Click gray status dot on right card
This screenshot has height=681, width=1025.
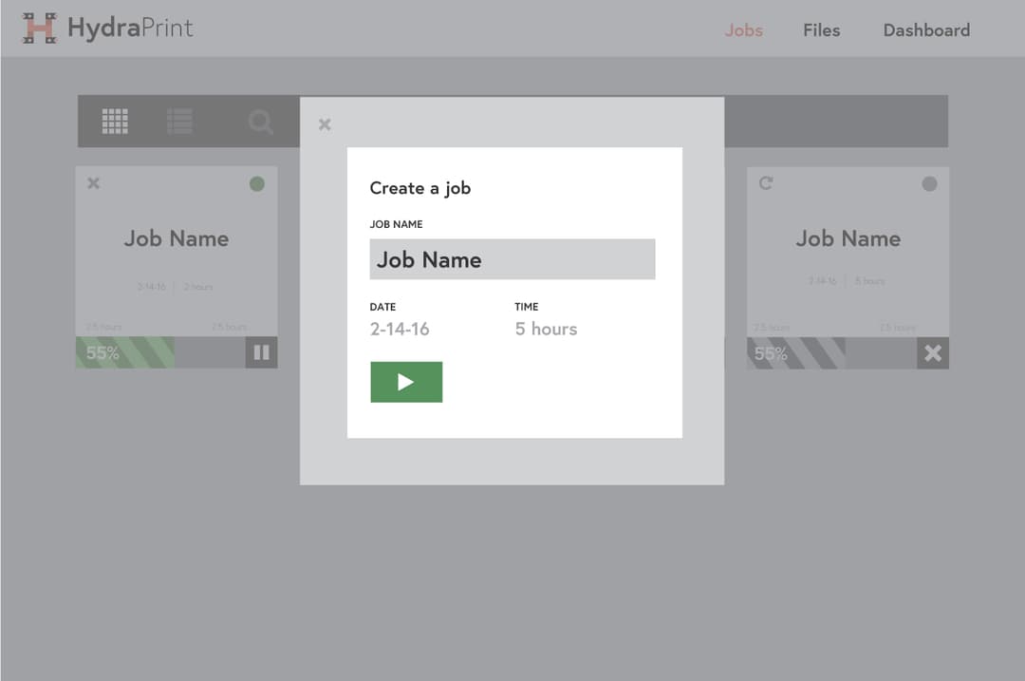(929, 184)
